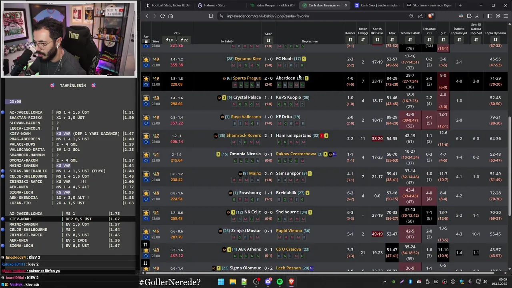Switch to Skorlarım tab
Screen dimensions: 512x288
point(429,5)
